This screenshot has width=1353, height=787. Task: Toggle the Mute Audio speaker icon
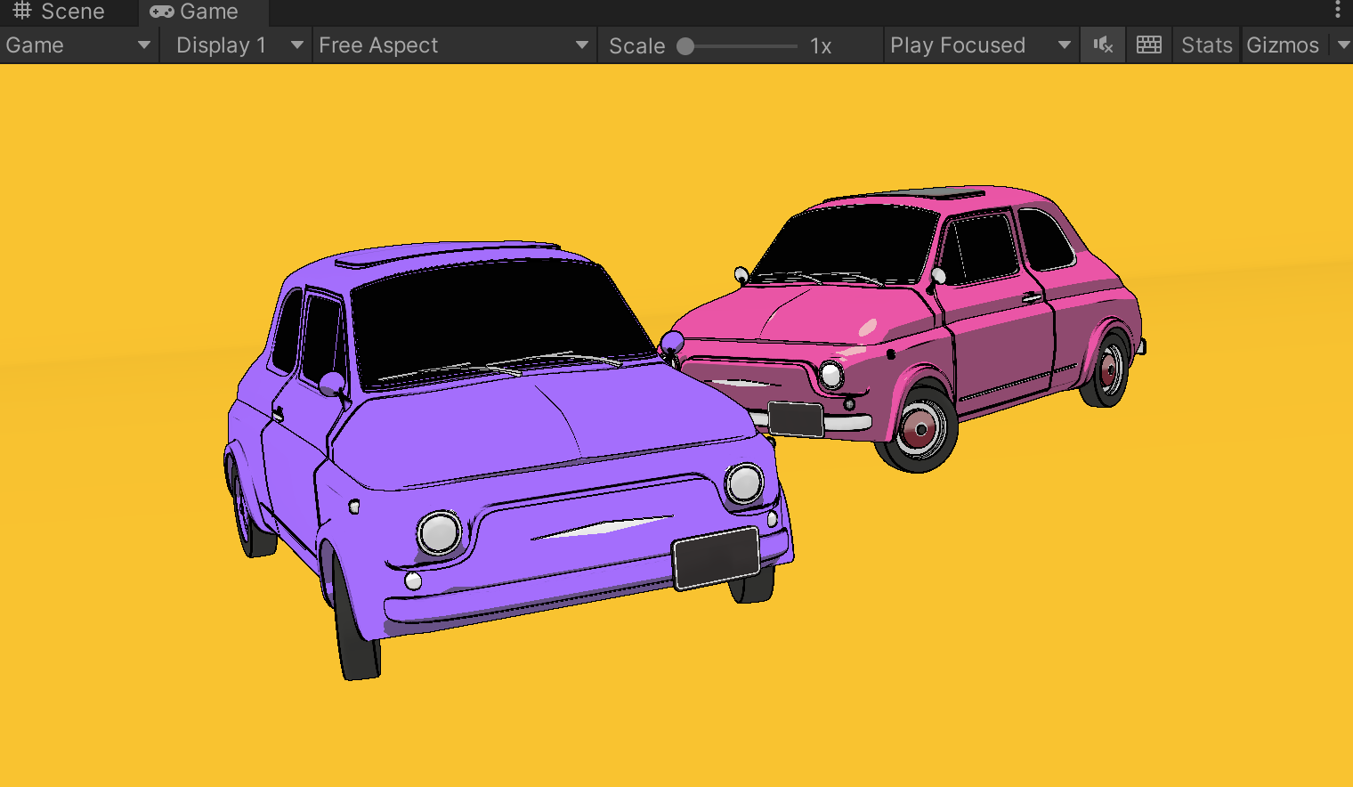point(1103,45)
